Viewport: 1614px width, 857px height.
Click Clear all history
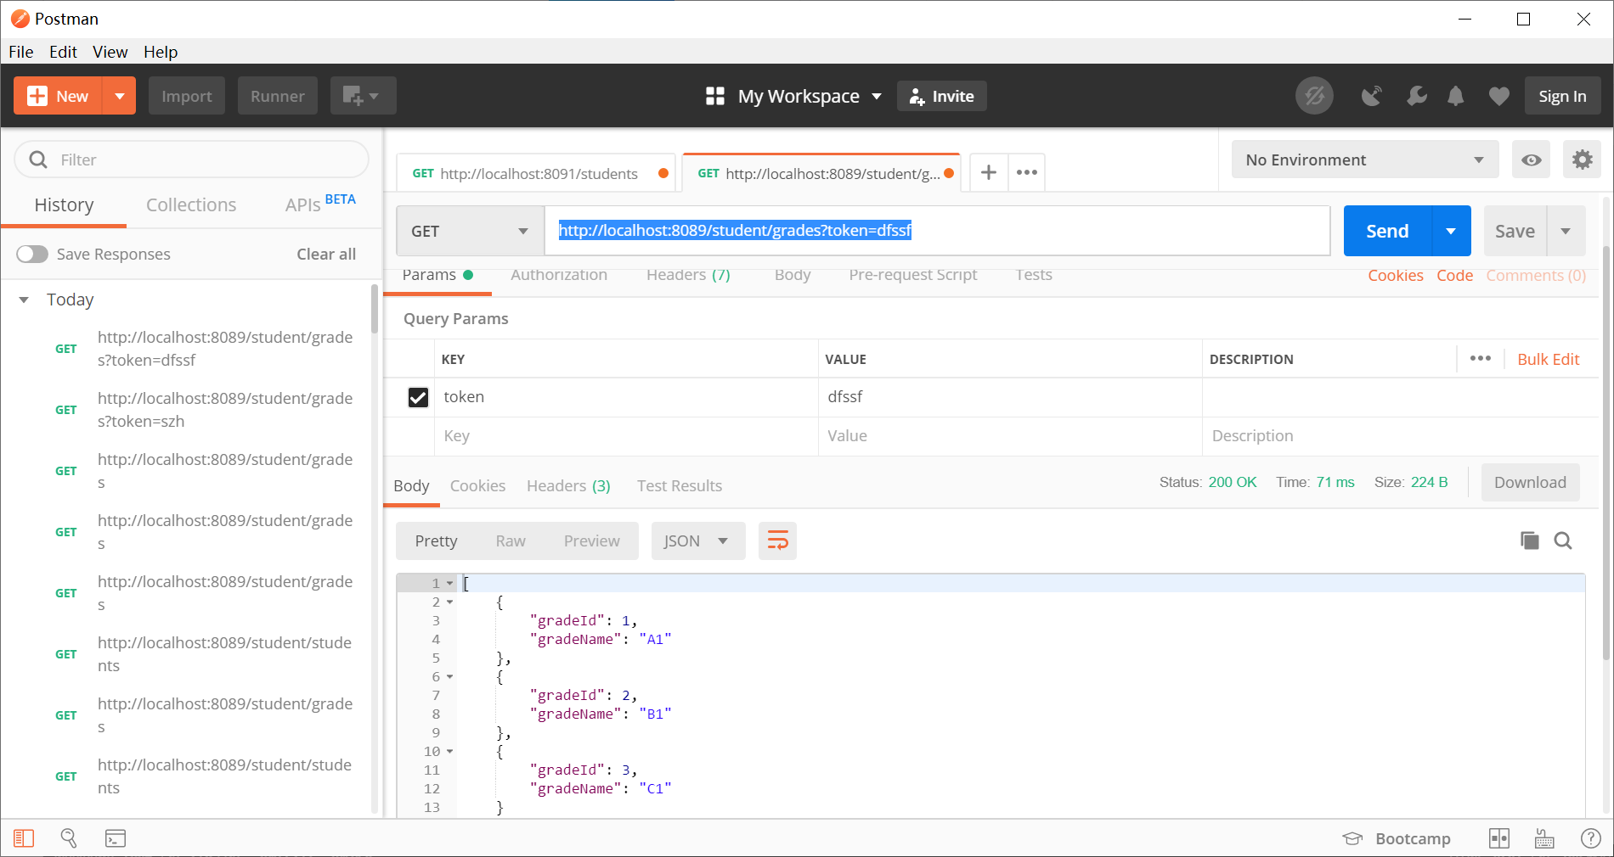point(326,254)
